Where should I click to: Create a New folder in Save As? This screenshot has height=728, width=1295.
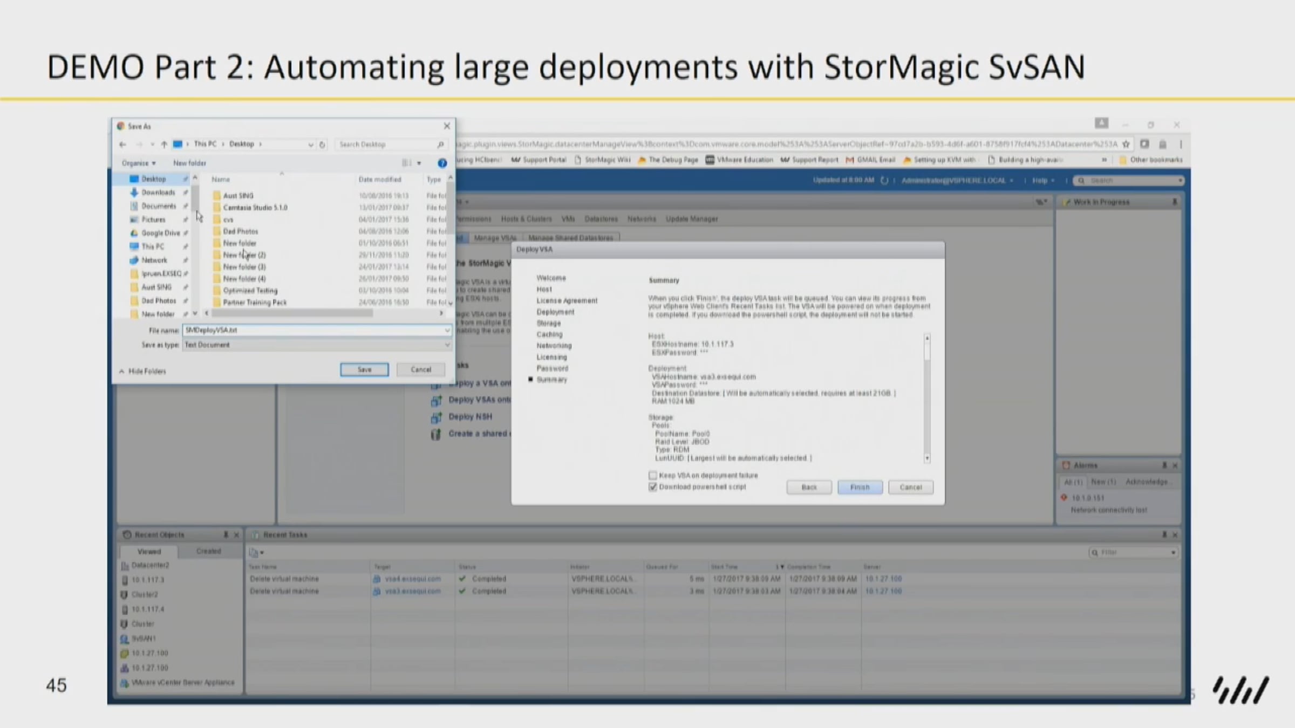tap(189, 163)
